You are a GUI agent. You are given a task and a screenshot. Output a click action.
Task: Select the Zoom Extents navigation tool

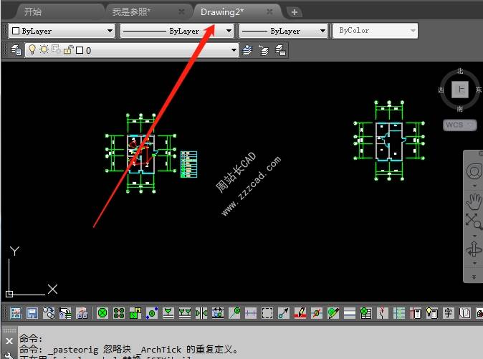click(x=474, y=221)
